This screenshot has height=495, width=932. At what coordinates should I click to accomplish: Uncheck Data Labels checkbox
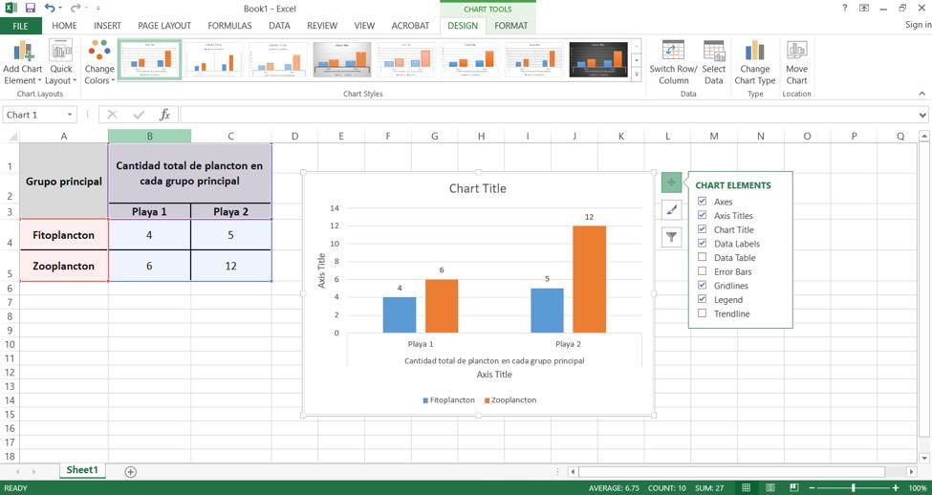pyautogui.click(x=702, y=243)
